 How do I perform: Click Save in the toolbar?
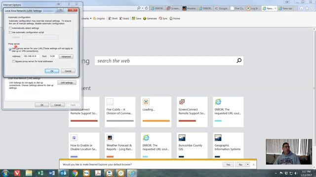tap(137, 19)
